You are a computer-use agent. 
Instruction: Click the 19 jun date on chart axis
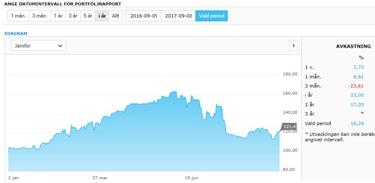191,178
